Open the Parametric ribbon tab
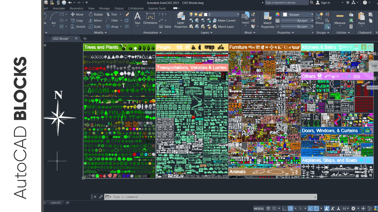This screenshot has height=212, width=378. tap(76, 8)
